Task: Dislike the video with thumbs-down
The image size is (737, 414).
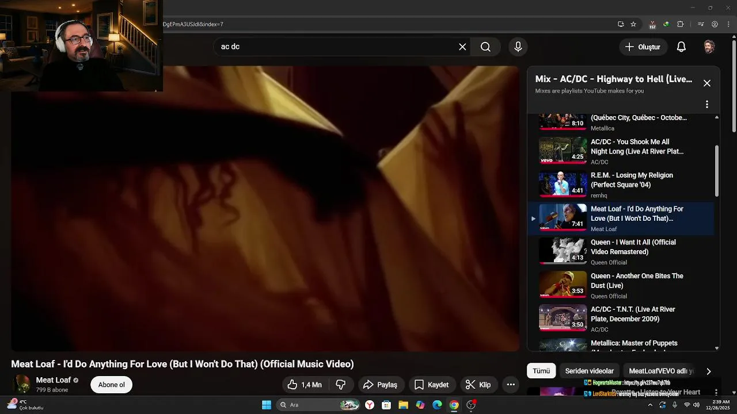Action: tap(341, 385)
